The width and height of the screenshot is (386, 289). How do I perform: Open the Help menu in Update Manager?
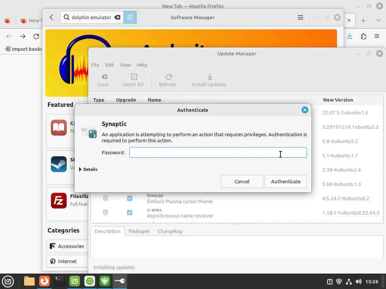point(142,65)
